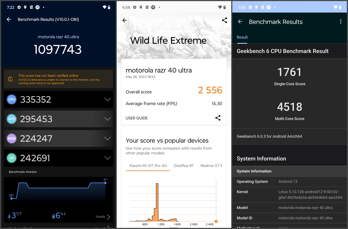
Task: Share result via icon beside USER GUIDE
Action: pyautogui.click(x=218, y=118)
